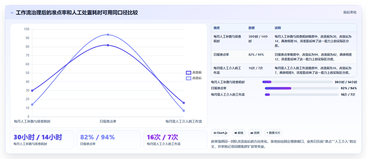Click the 表格 tag chip
Screen dimensions: 367x159
(239, 133)
